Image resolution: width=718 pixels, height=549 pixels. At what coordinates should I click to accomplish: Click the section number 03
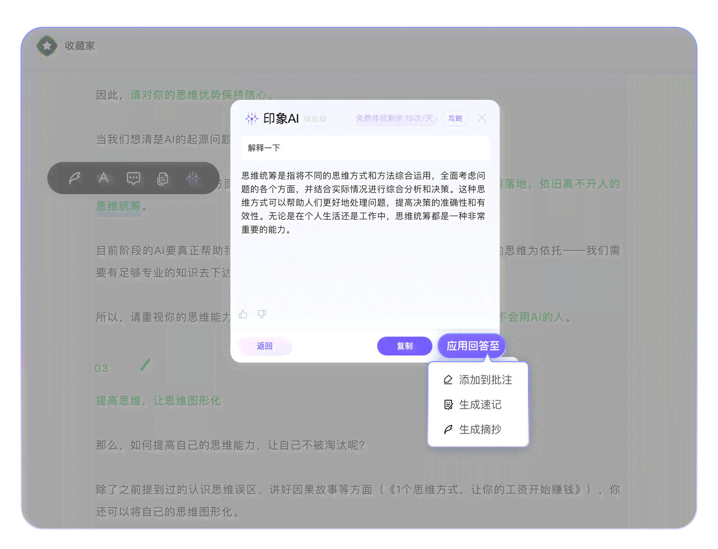click(x=101, y=368)
